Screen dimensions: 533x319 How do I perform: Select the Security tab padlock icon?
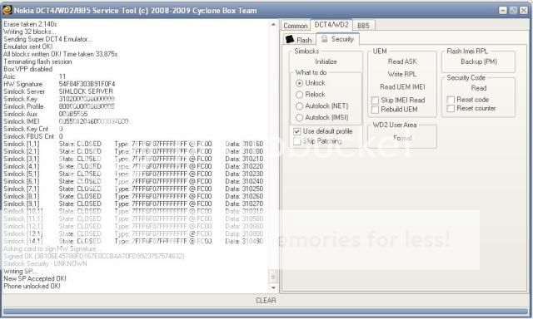coord(325,39)
